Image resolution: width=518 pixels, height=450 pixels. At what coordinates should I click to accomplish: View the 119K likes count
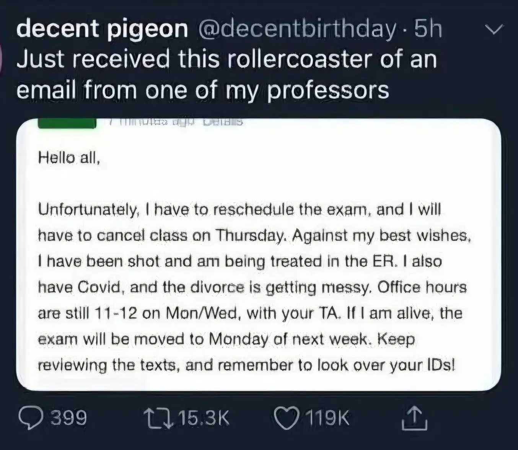(327, 418)
